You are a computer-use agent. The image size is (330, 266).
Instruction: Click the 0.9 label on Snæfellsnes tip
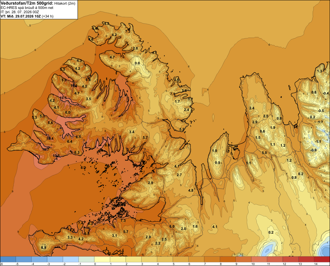pyautogui.click(x=44, y=247)
